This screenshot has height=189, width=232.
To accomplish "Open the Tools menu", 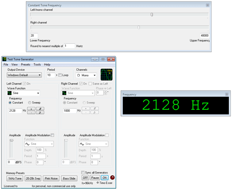I will (x=37, y=65).
